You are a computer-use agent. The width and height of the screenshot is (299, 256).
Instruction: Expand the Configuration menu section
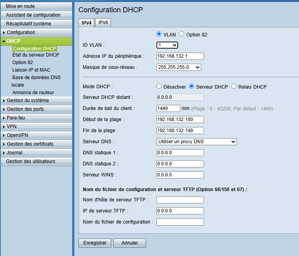coord(21,32)
